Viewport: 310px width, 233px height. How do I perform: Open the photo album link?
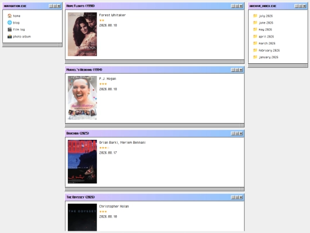pyautogui.click(x=22, y=37)
